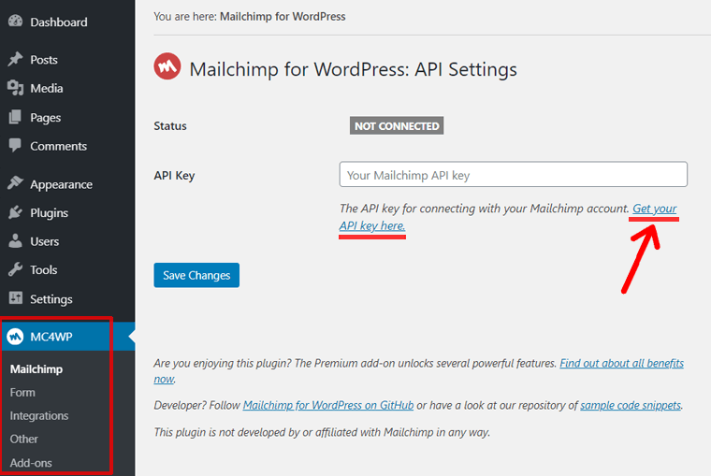This screenshot has width=711, height=476.
Task: Click the Plugins plug icon
Action: [15, 212]
